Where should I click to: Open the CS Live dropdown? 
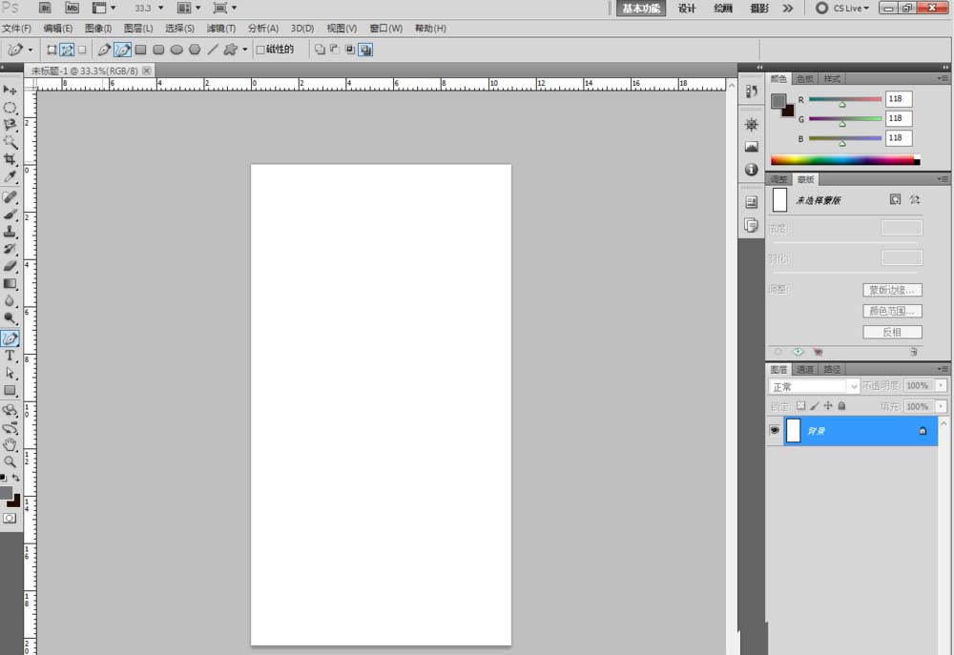[843, 8]
